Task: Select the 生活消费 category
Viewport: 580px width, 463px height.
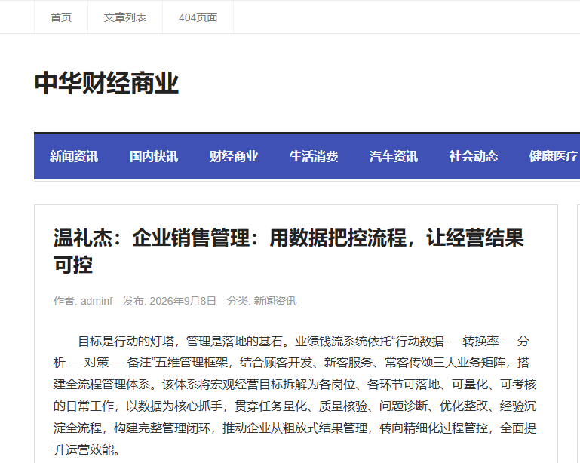Action: pos(314,156)
